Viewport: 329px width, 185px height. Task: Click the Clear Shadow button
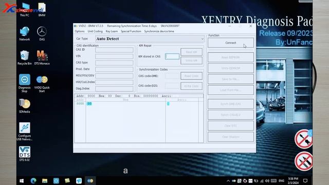(231, 137)
